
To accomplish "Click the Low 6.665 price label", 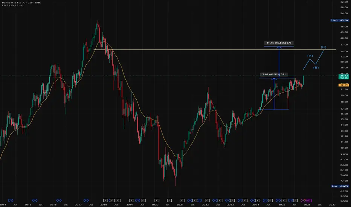I will click(340, 186).
